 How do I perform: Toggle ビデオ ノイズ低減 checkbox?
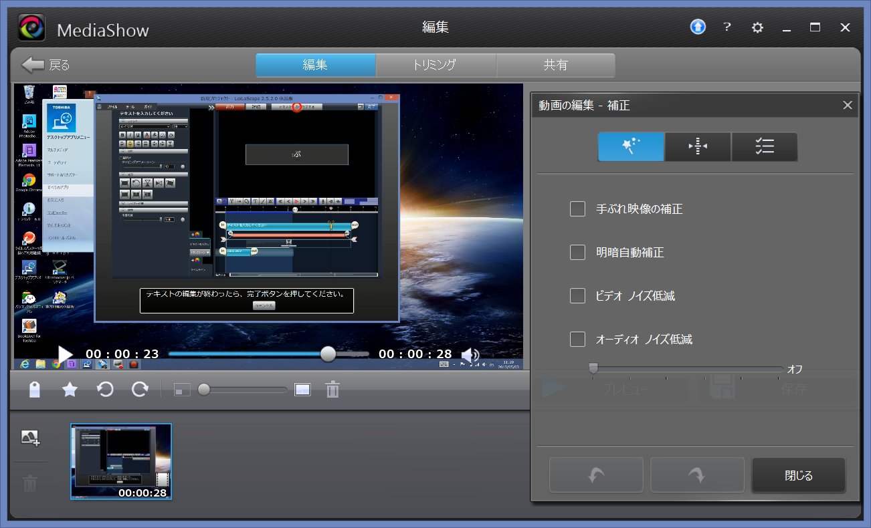coord(577,295)
